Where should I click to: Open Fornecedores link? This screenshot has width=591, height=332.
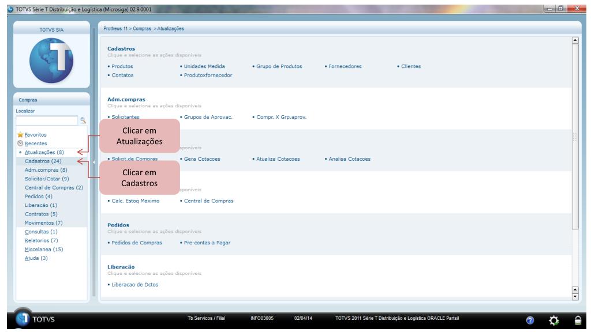(345, 66)
